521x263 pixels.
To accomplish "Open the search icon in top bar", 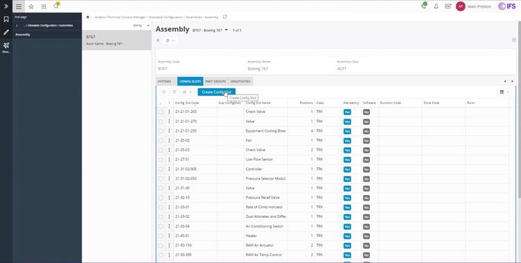I will (x=56, y=6).
